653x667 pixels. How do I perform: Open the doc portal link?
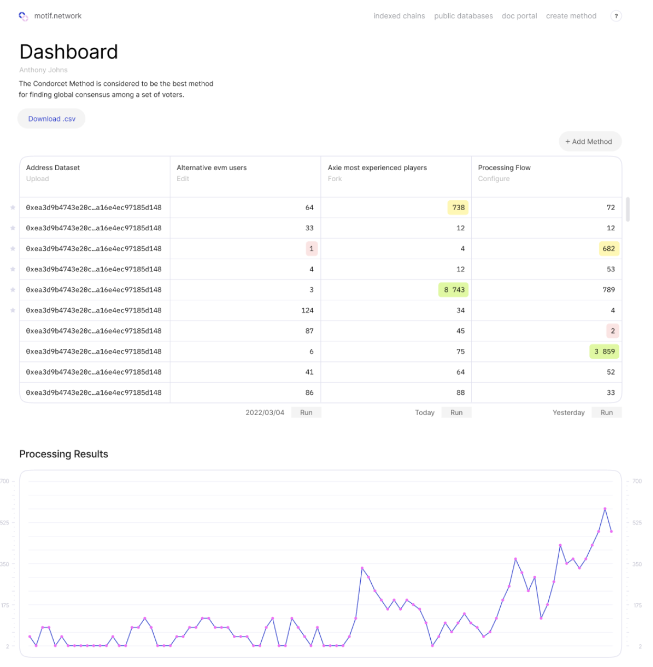coord(519,16)
